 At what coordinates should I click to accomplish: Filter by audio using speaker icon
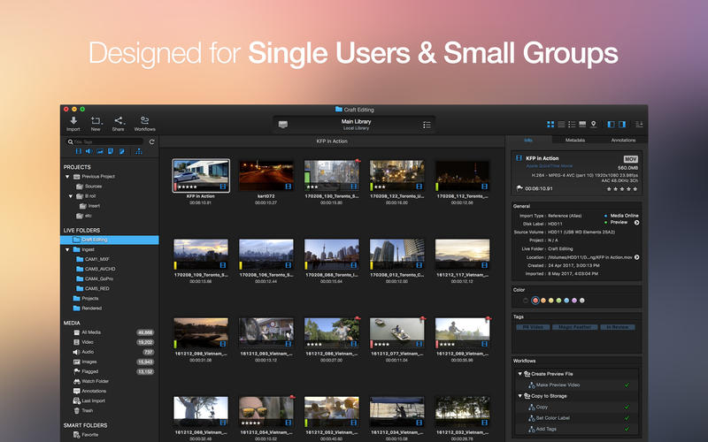[x=88, y=151]
